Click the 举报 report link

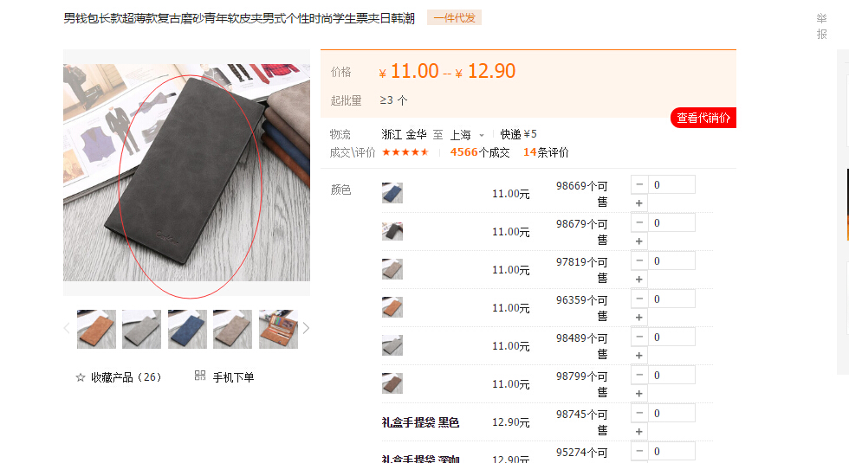pos(821,27)
